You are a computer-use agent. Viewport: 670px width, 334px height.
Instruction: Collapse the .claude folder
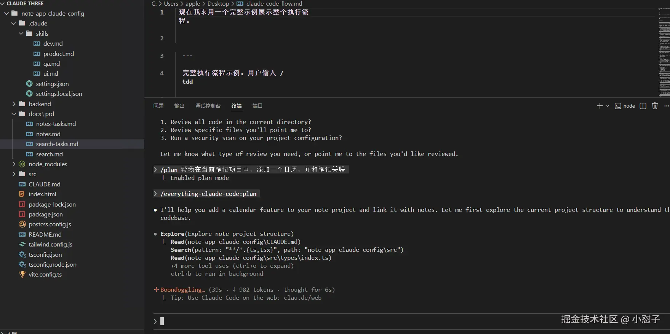(14, 23)
